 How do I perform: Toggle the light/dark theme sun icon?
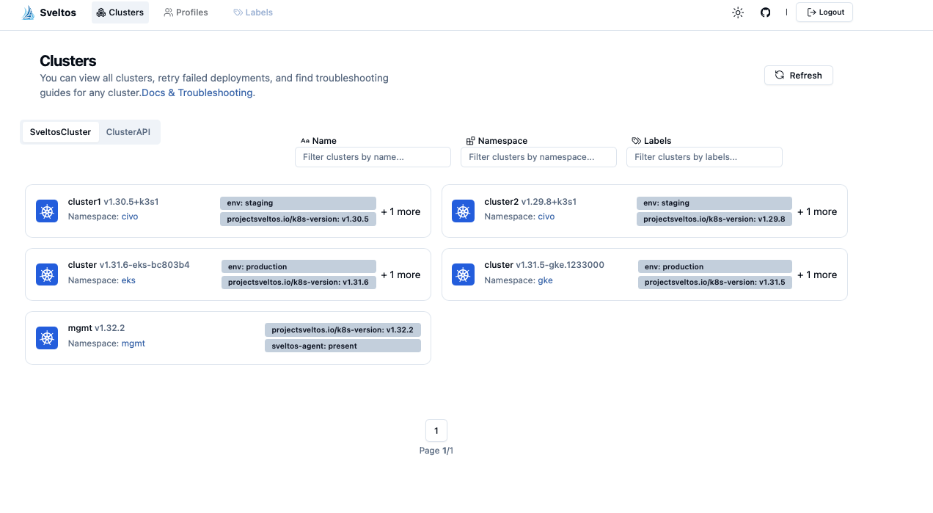(x=738, y=12)
